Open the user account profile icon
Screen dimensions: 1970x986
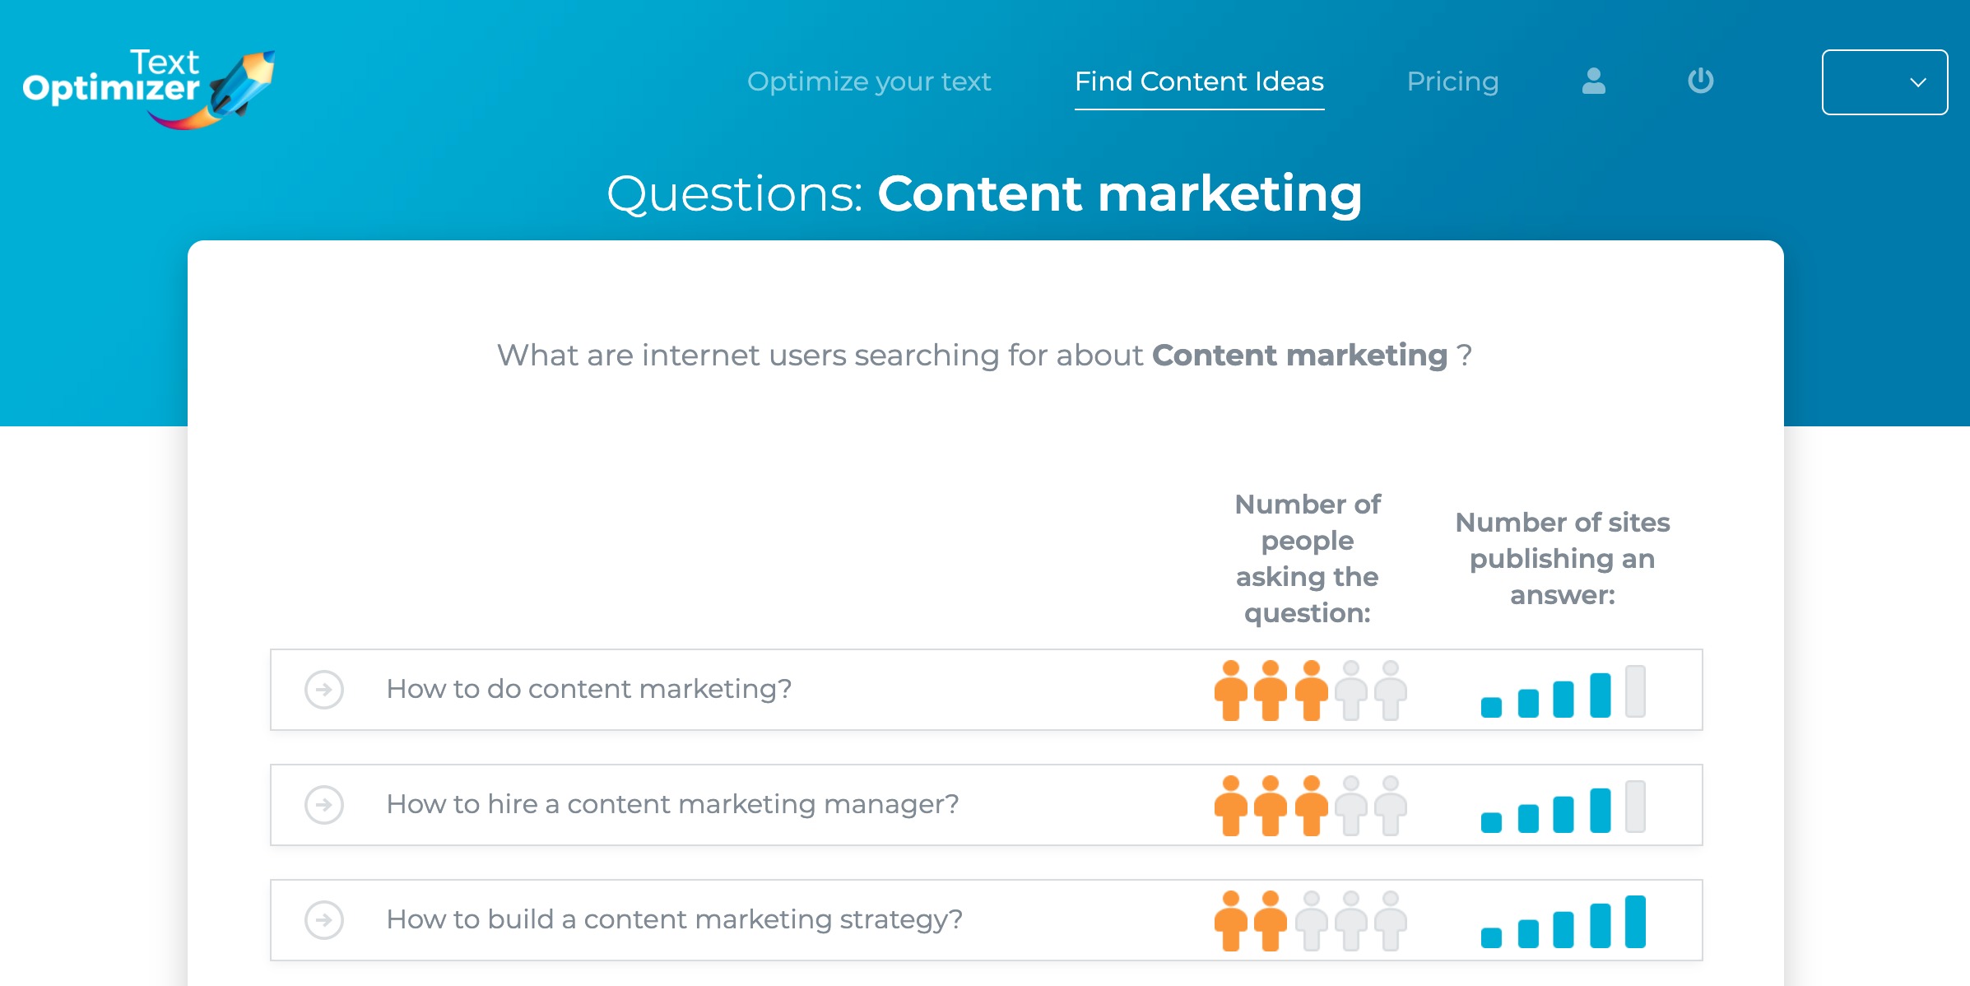pos(1594,81)
